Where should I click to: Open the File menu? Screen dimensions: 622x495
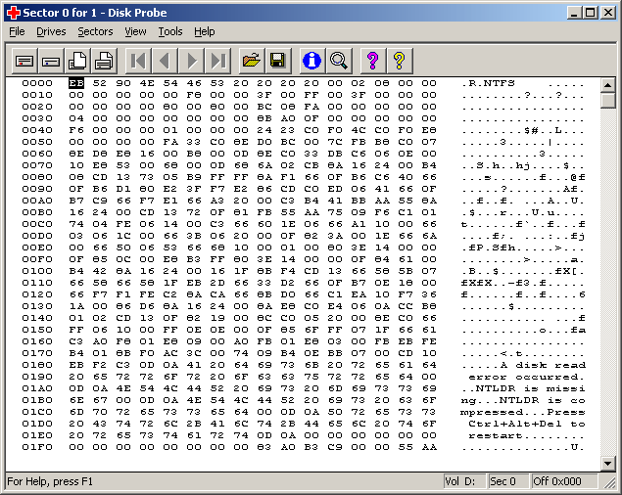click(x=17, y=31)
